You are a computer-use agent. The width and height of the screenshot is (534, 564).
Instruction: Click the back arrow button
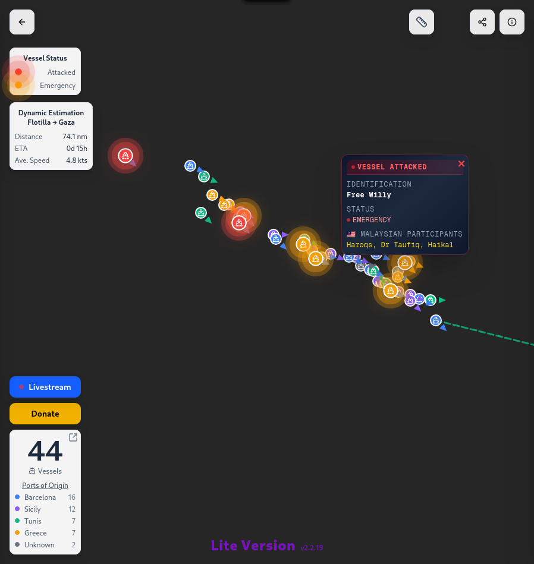pos(22,22)
